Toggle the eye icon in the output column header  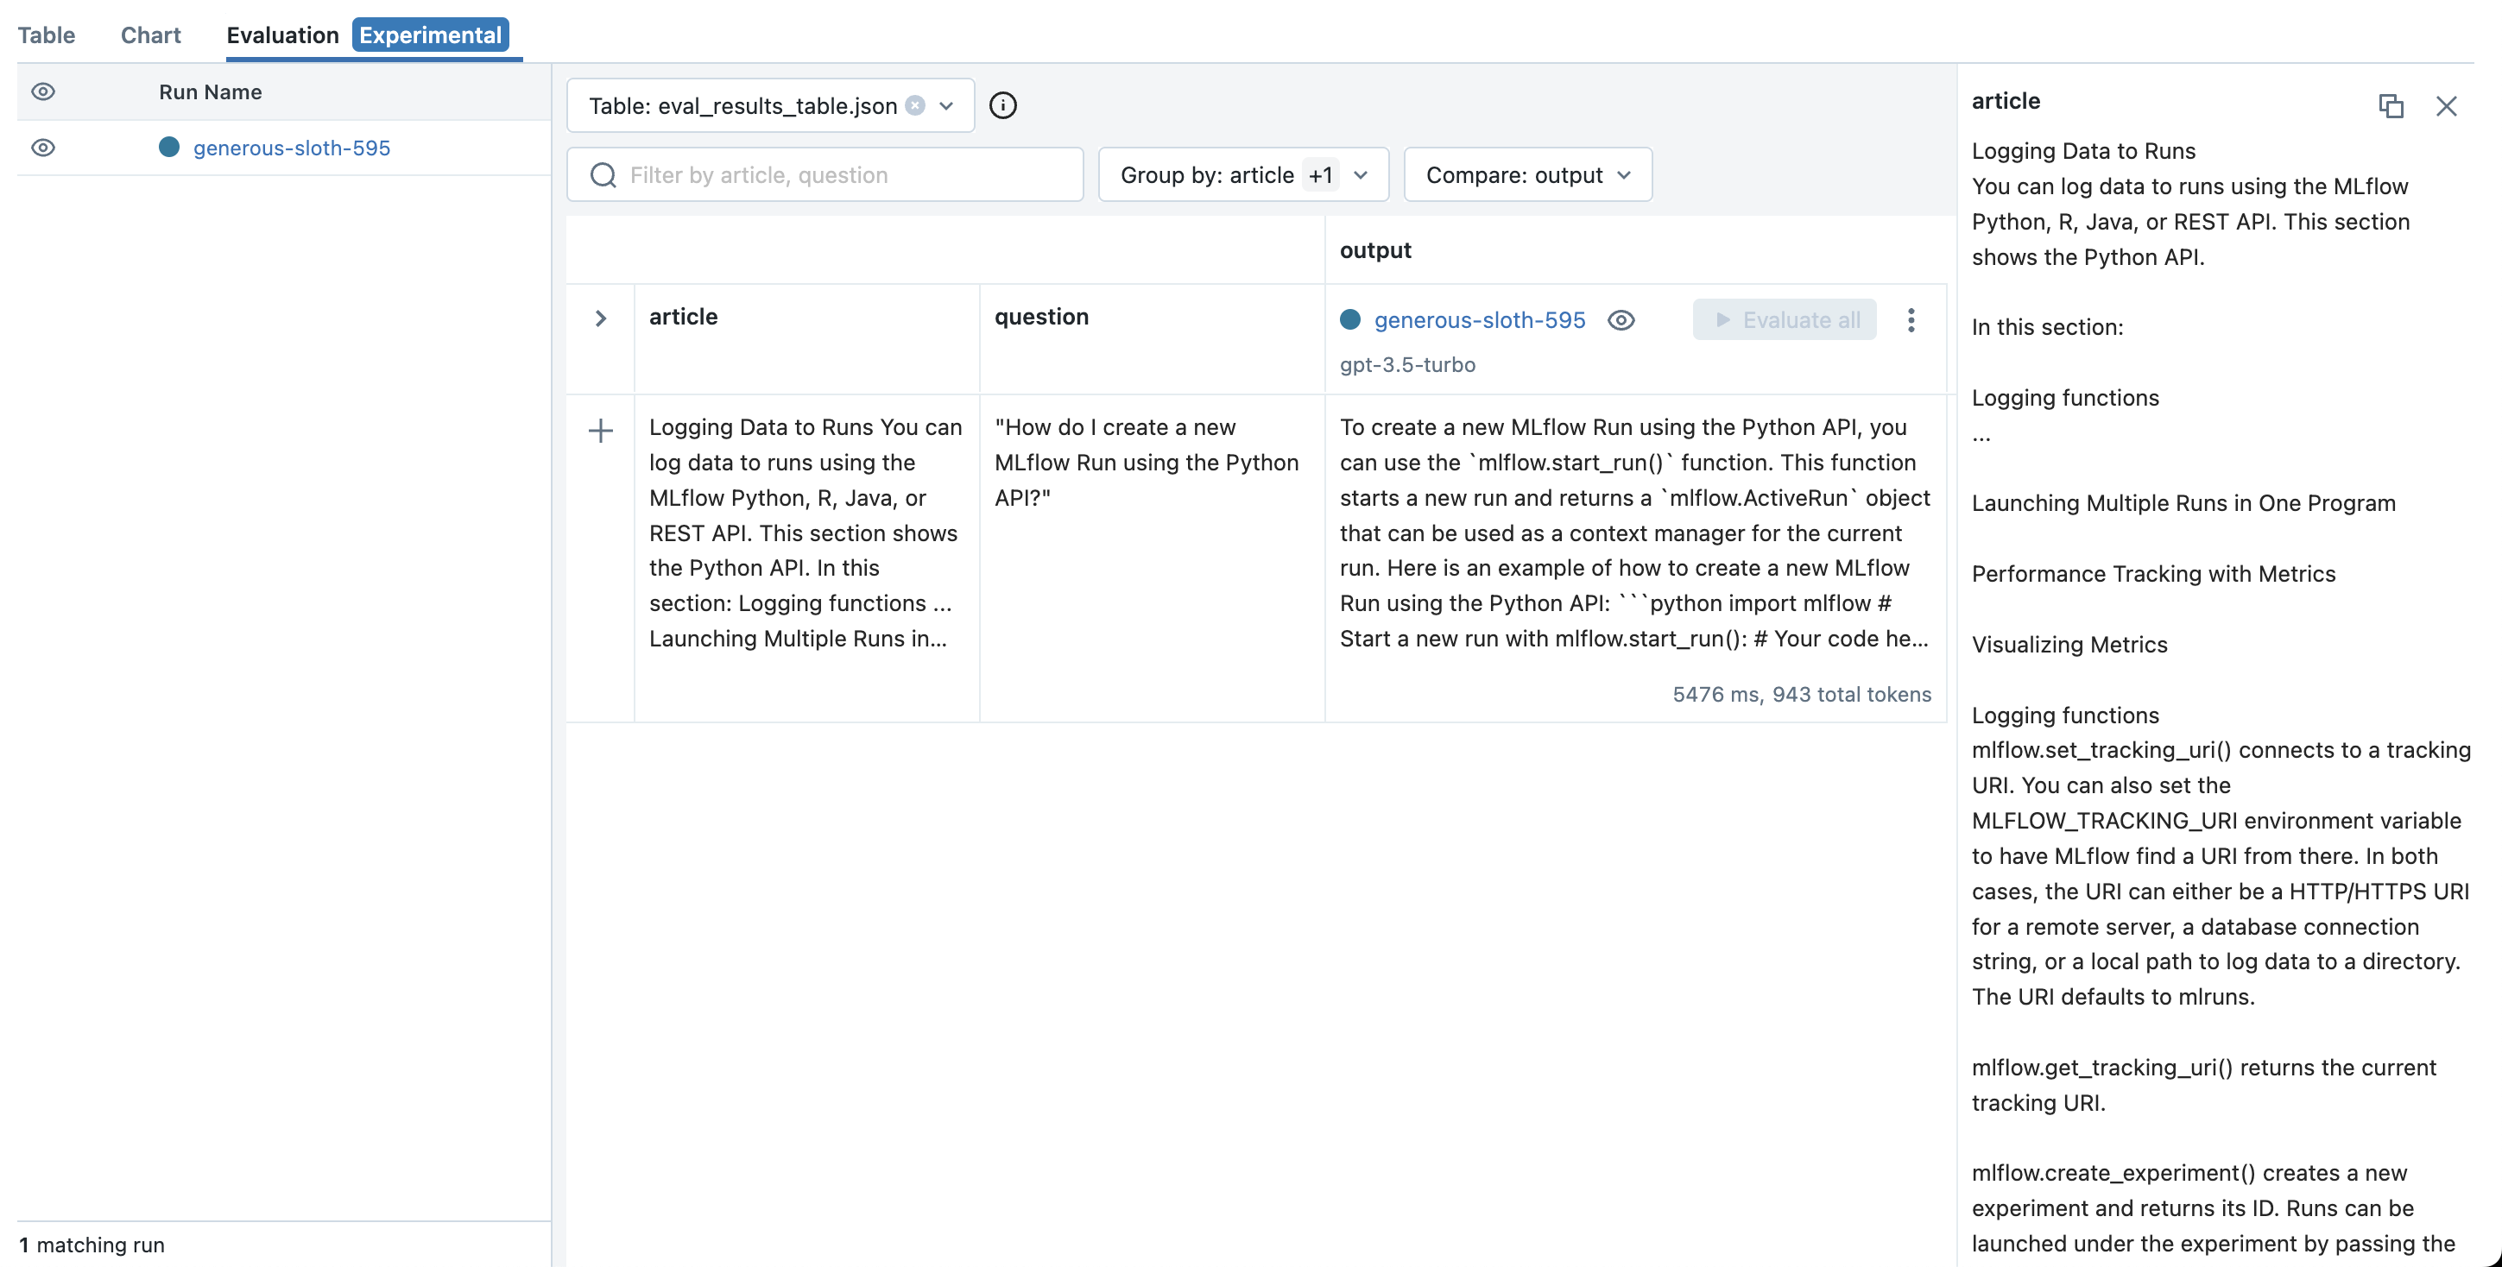click(1621, 319)
